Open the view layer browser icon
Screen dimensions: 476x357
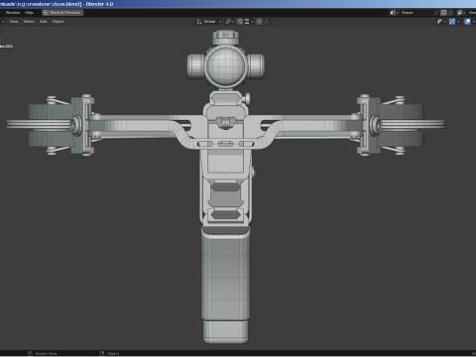461,13
